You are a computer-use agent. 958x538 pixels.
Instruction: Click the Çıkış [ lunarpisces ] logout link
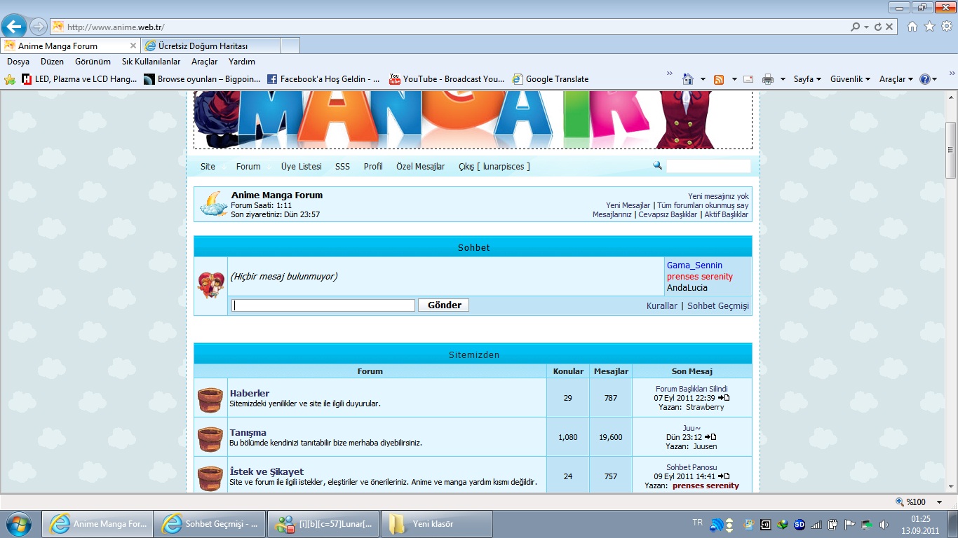click(x=494, y=167)
